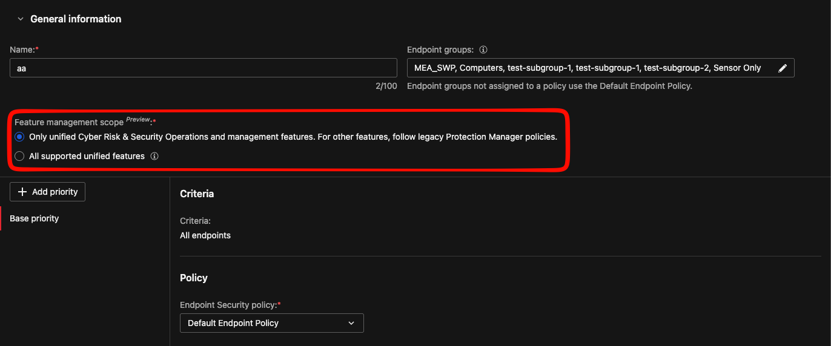This screenshot has width=831, height=346.
Task: Click the Feature management scope label
Action: pos(69,122)
